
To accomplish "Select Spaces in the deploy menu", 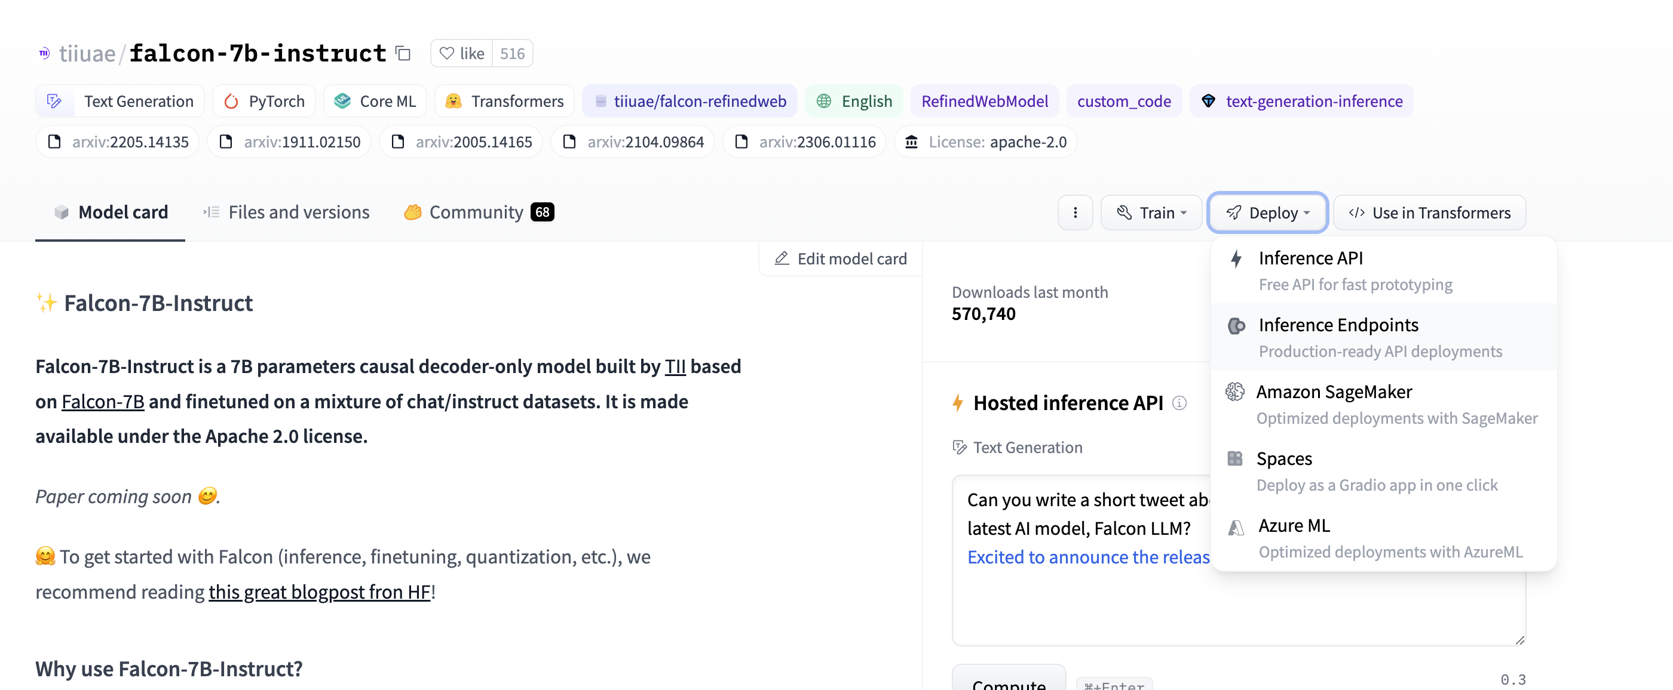I will 1283,458.
